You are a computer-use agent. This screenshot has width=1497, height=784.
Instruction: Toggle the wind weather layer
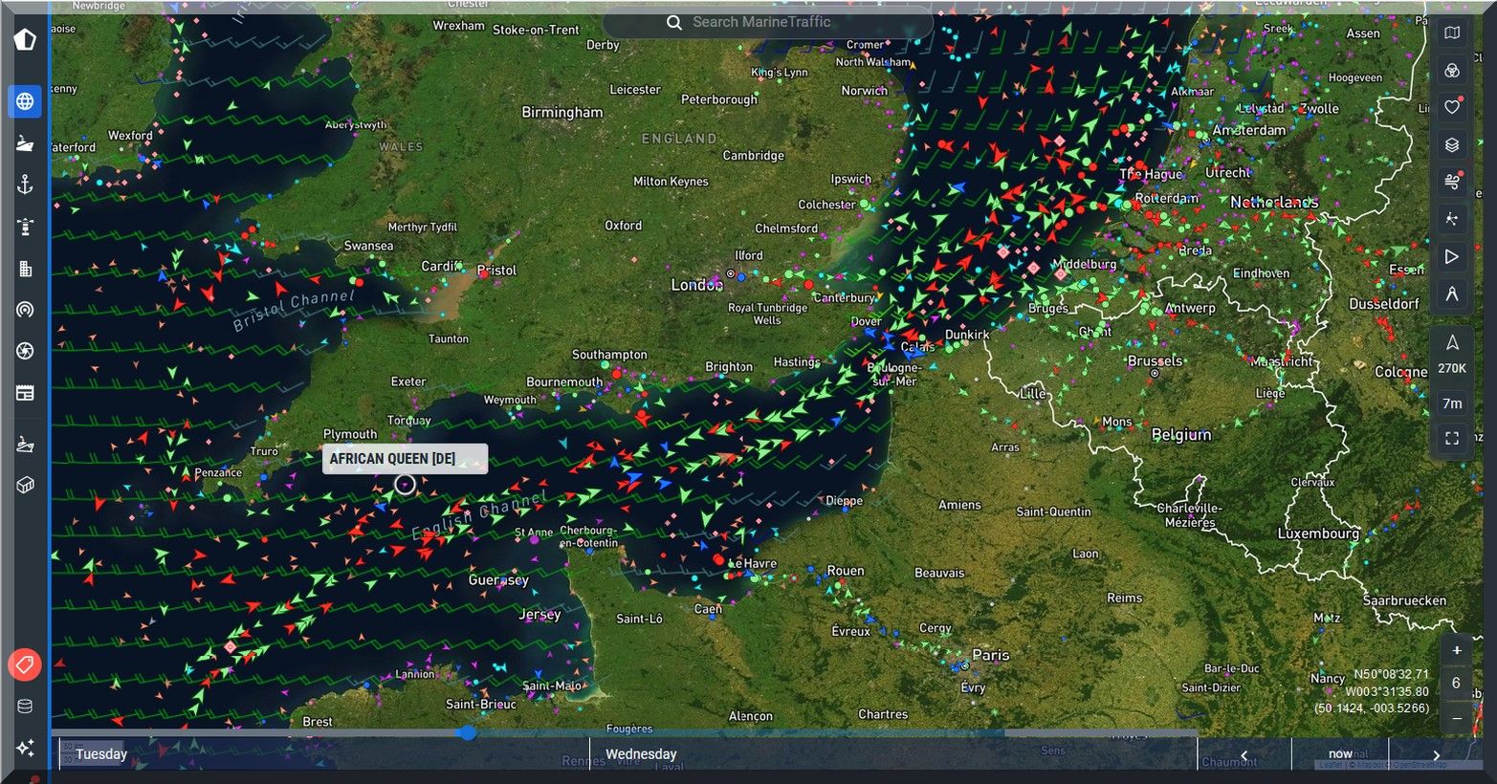pyautogui.click(x=1451, y=182)
